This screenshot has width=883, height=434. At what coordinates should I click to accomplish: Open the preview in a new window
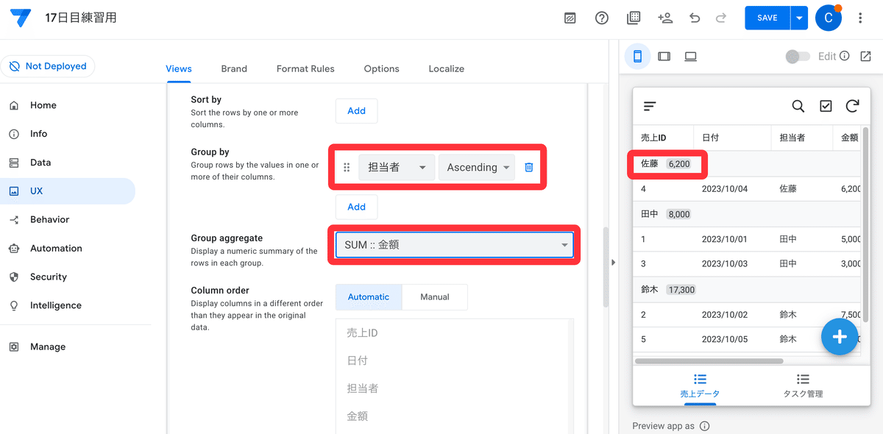[865, 56]
